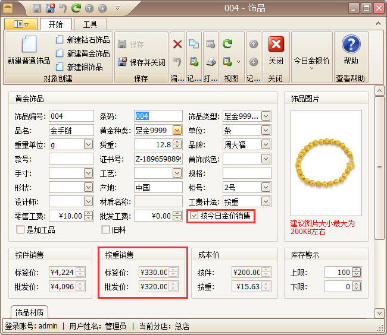Click the 成本价 按件 field ¥200.00
Image resolution: width=387 pixels, height=335 pixels.
(251, 272)
